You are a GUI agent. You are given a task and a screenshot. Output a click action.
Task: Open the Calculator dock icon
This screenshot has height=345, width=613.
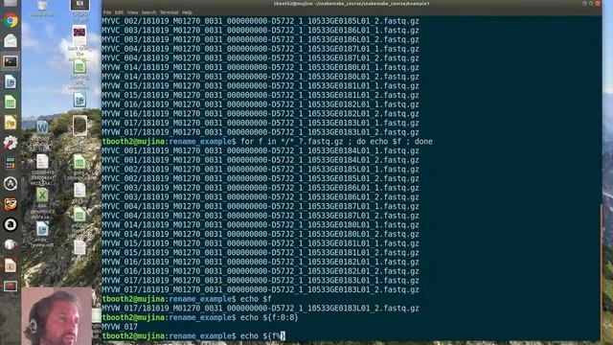[11, 163]
